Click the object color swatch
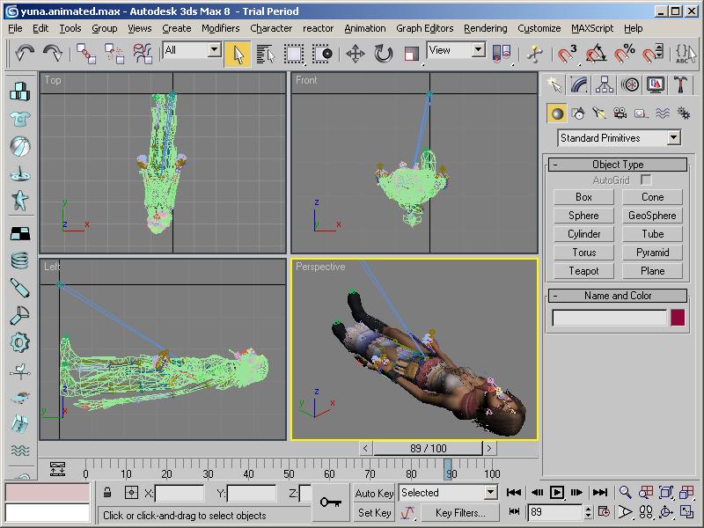This screenshot has width=704, height=528. point(678,318)
